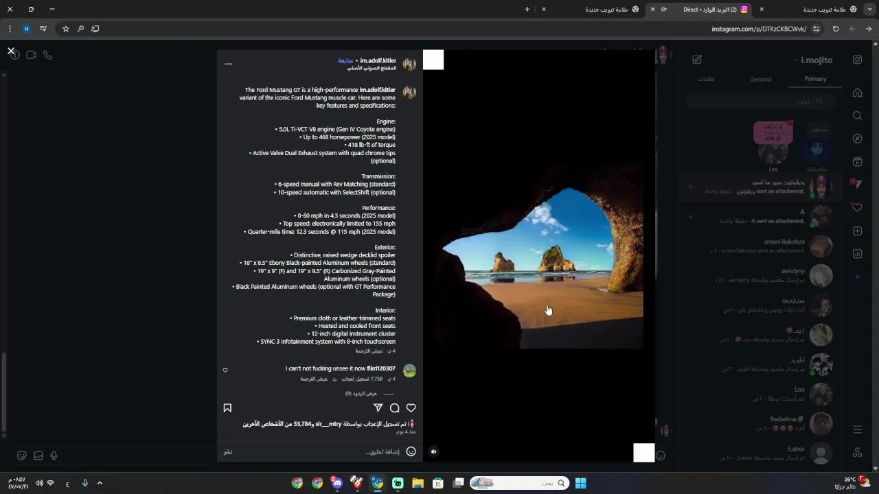
Task: Click the بحث search field in inbox
Action: (760, 102)
